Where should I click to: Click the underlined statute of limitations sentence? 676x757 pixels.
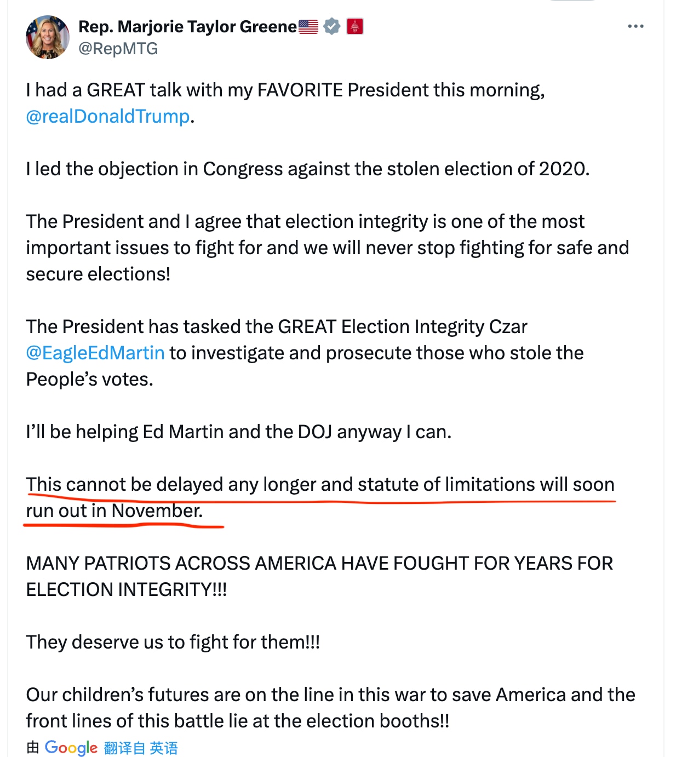tap(320, 497)
